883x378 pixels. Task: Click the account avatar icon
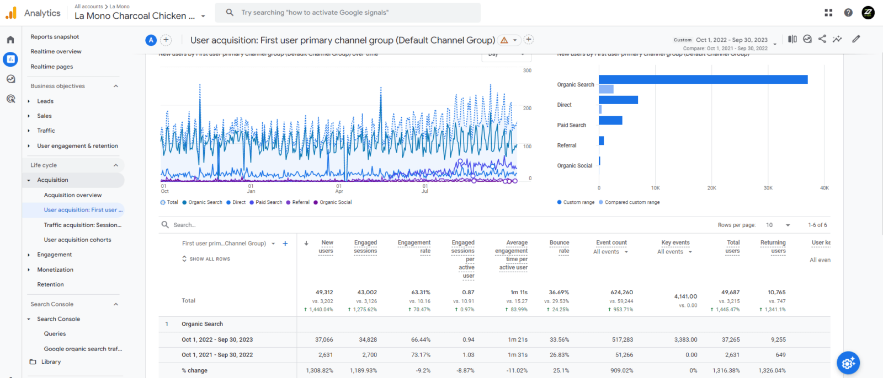(x=868, y=13)
